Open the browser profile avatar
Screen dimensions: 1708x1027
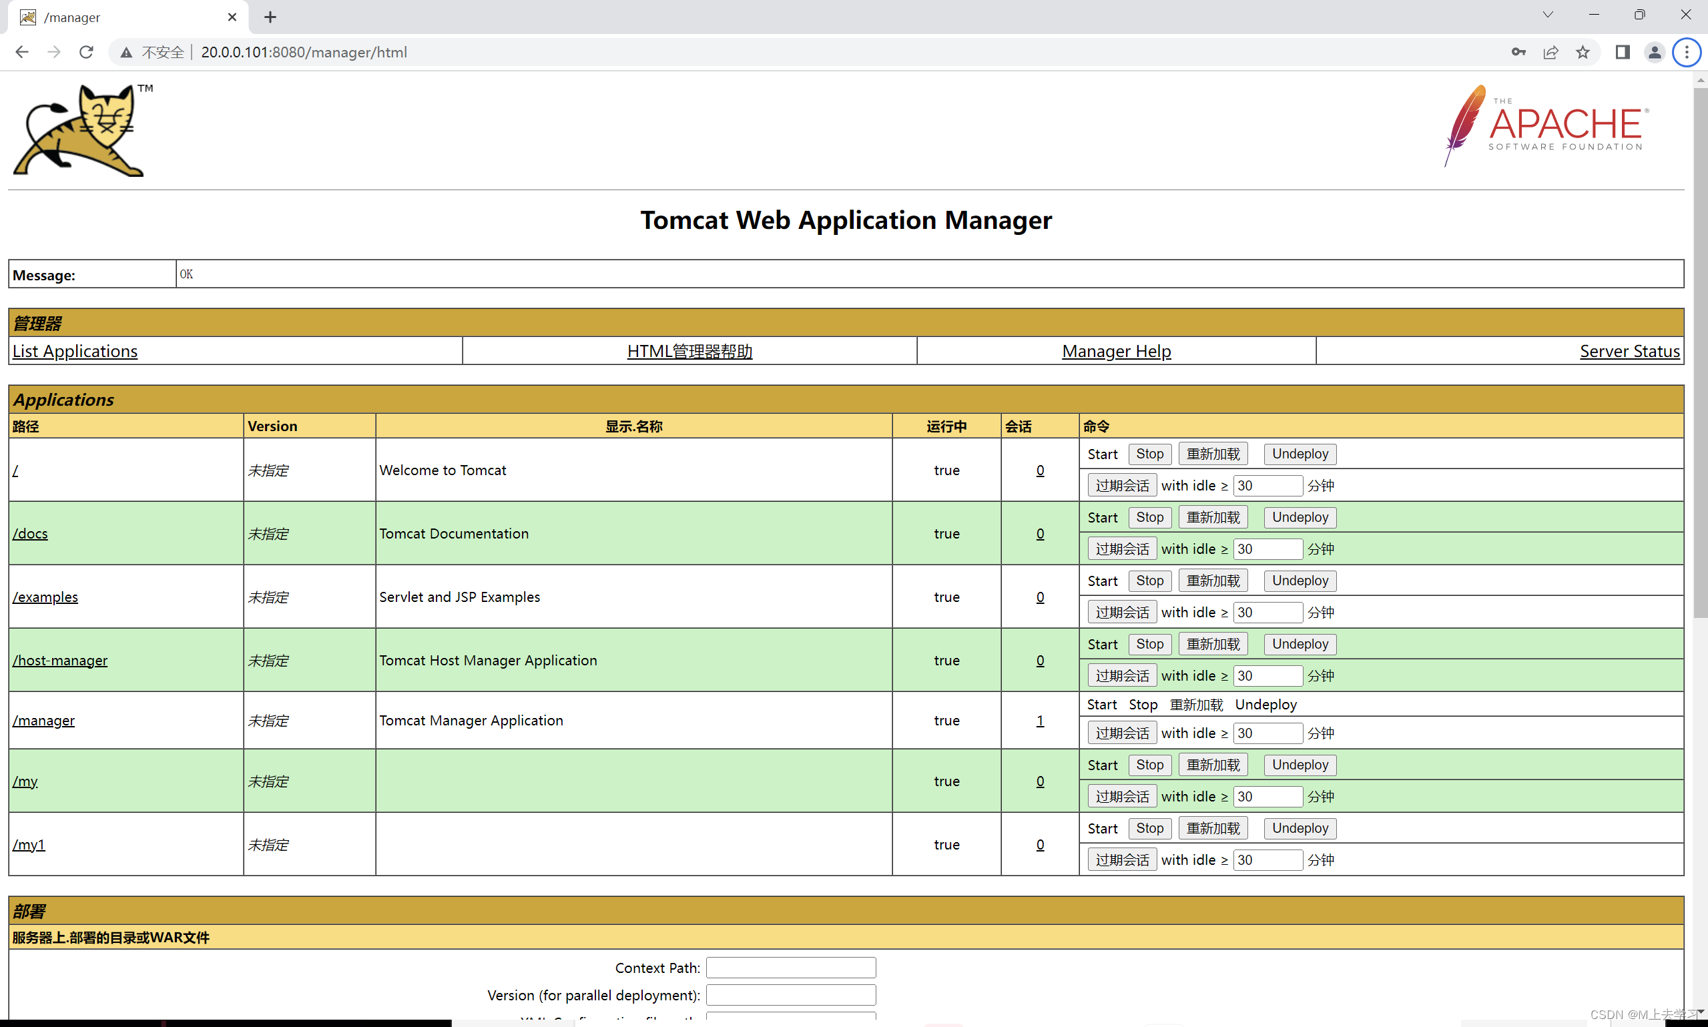[x=1655, y=52]
